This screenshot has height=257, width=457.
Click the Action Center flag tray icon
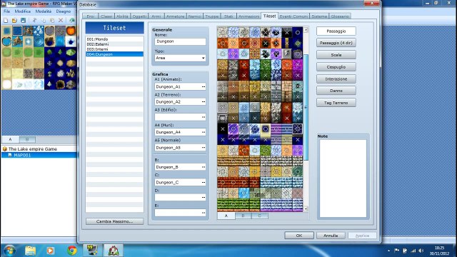click(x=397, y=251)
